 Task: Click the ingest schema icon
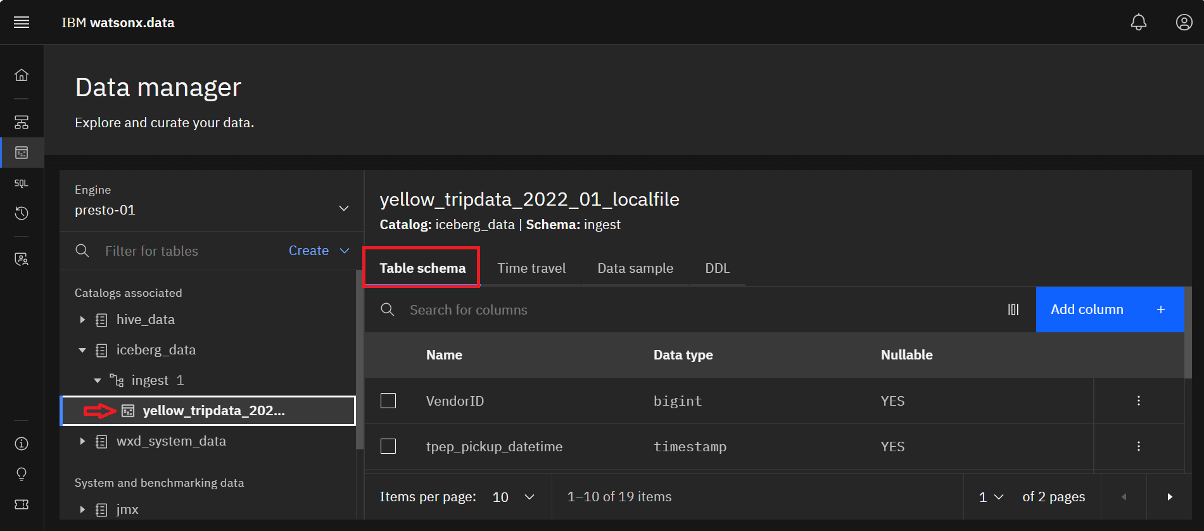pyautogui.click(x=117, y=380)
